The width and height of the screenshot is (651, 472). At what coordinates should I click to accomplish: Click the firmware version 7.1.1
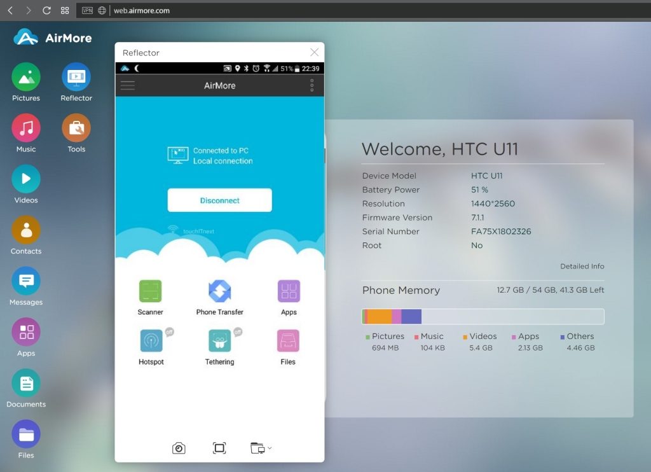[477, 218]
